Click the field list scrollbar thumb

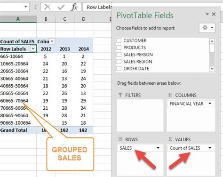[212, 48]
